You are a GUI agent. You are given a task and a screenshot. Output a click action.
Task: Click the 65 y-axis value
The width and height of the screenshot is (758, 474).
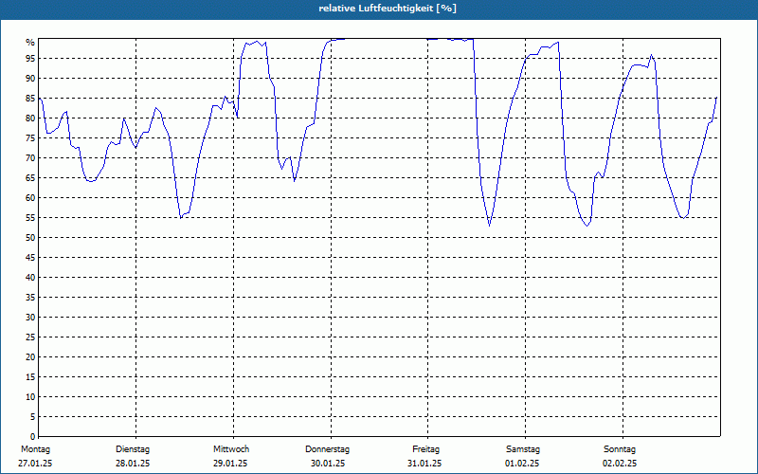pos(30,178)
